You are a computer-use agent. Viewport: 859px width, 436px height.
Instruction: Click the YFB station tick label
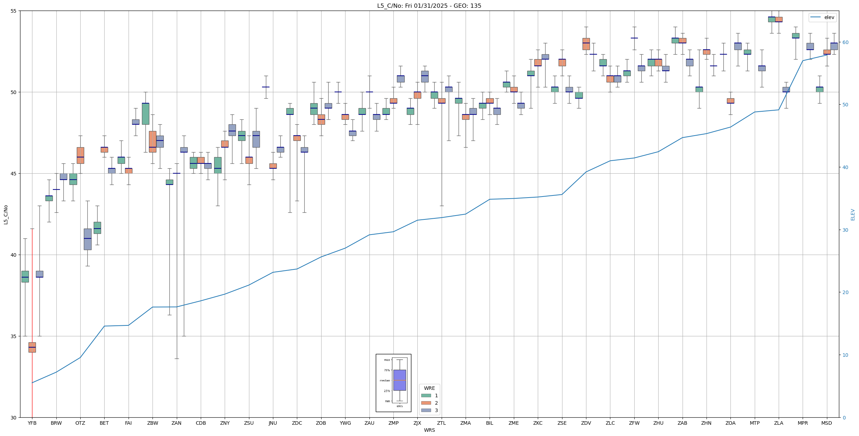[32, 423]
